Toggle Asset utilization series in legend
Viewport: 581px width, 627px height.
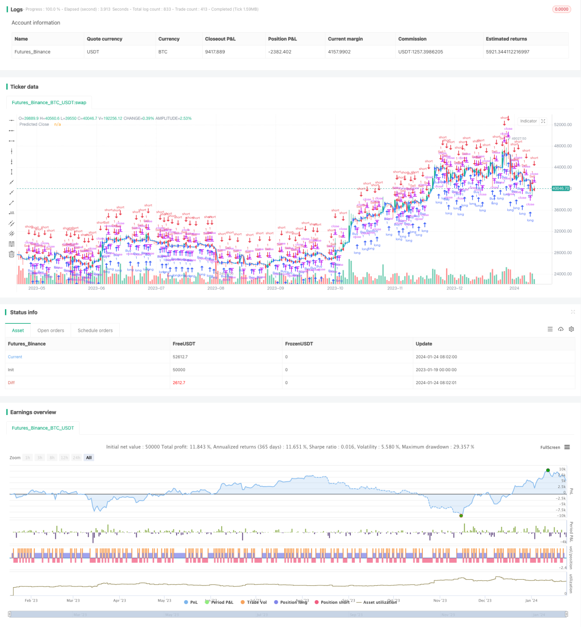[x=376, y=602]
